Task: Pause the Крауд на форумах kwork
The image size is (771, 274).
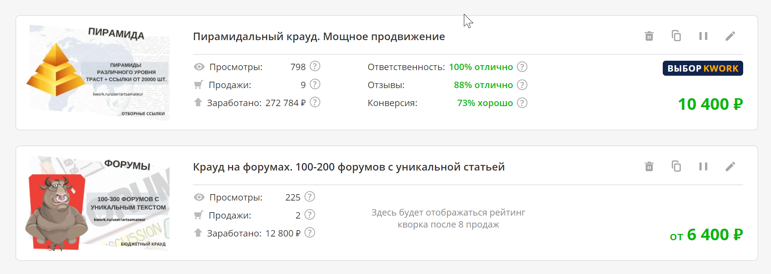Action: 703,167
